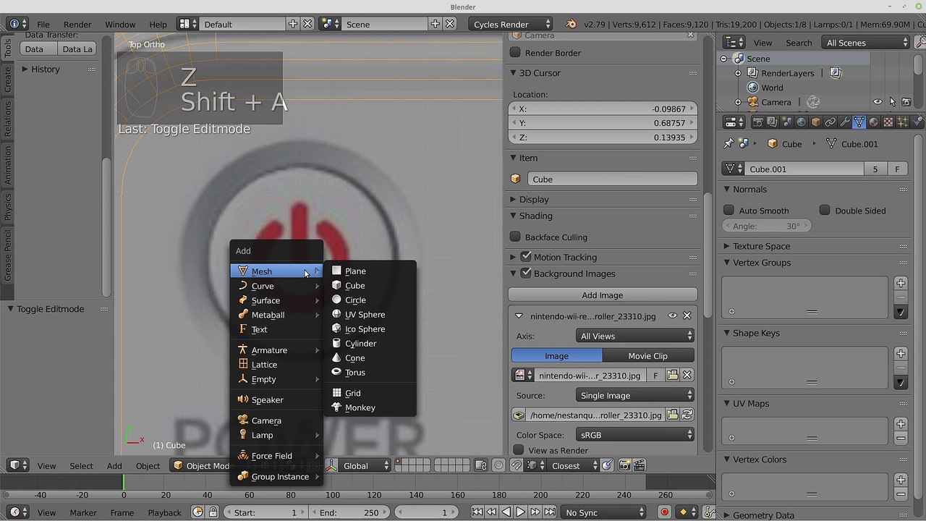Add a new vertex group with plus
The image size is (926, 521).
[x=901, y=283]
